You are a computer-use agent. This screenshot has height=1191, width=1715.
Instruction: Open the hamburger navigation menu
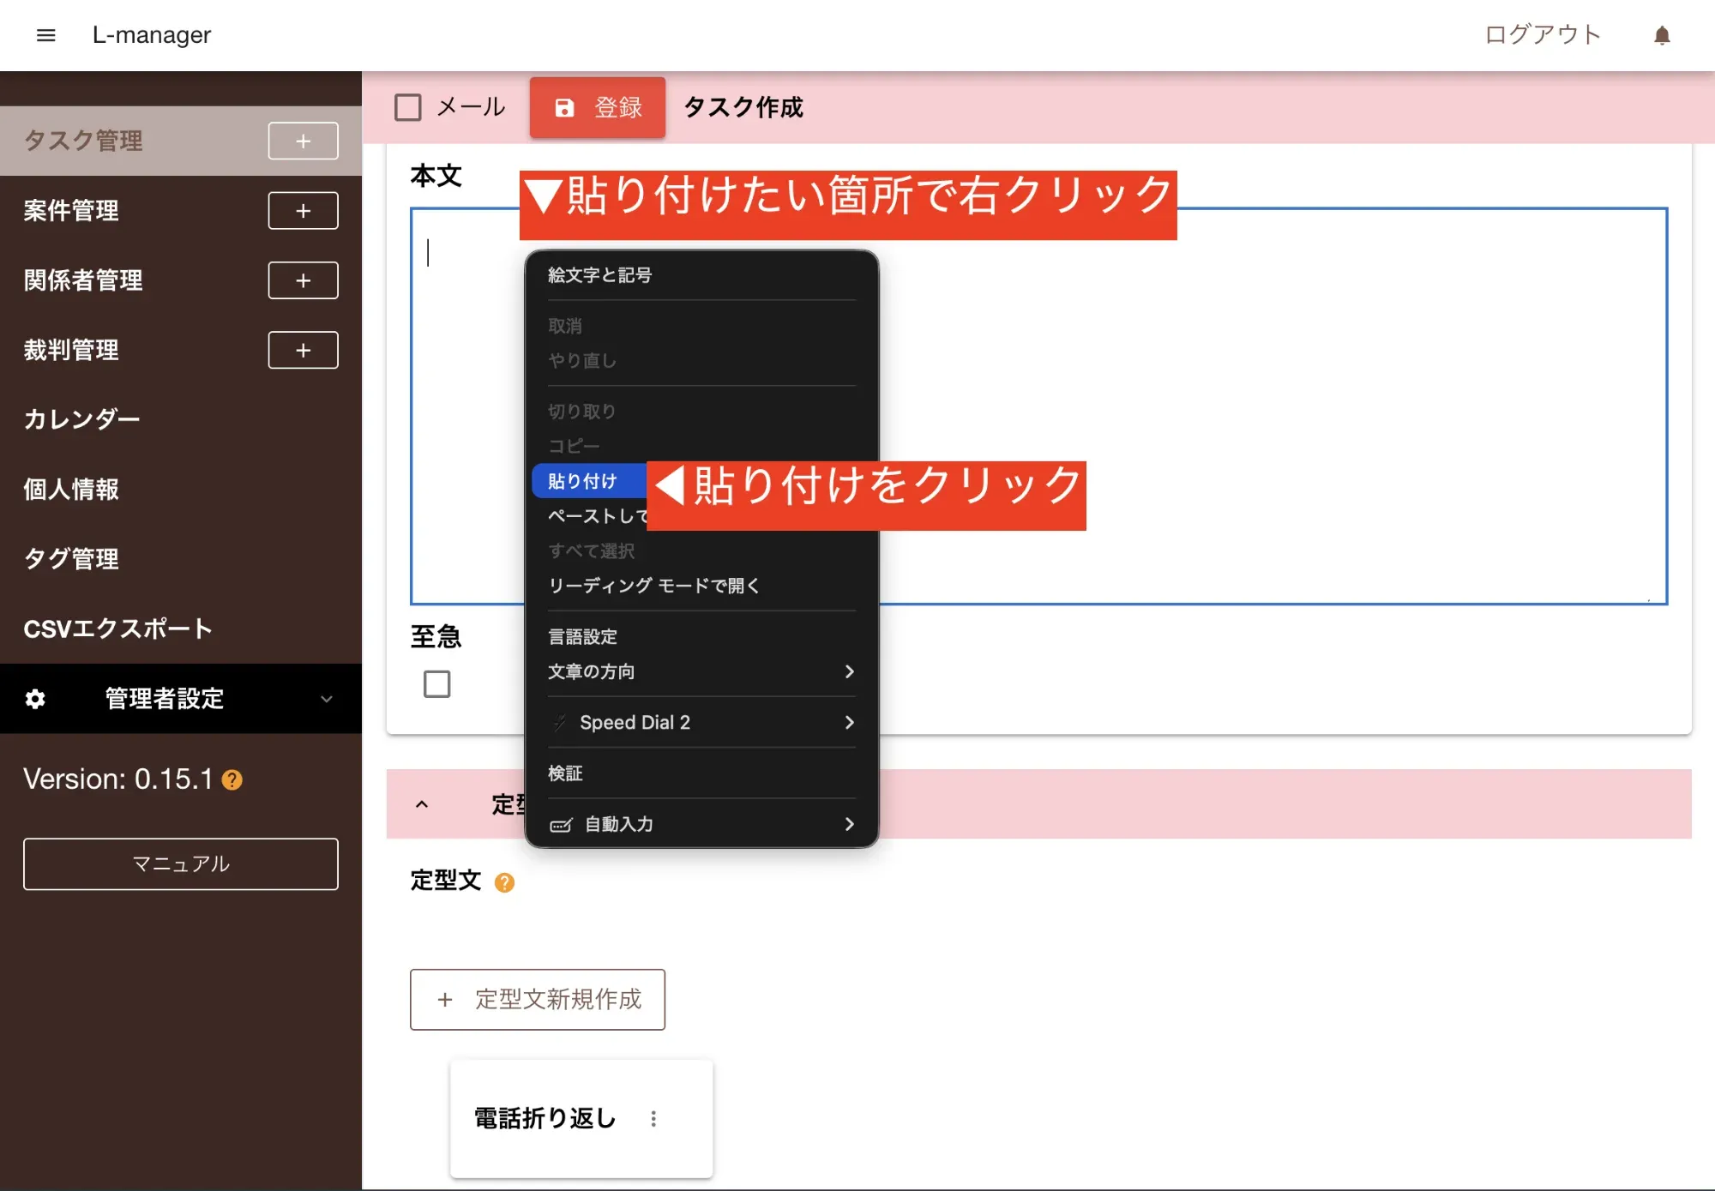pyautogui.click(x=46, y=35)
